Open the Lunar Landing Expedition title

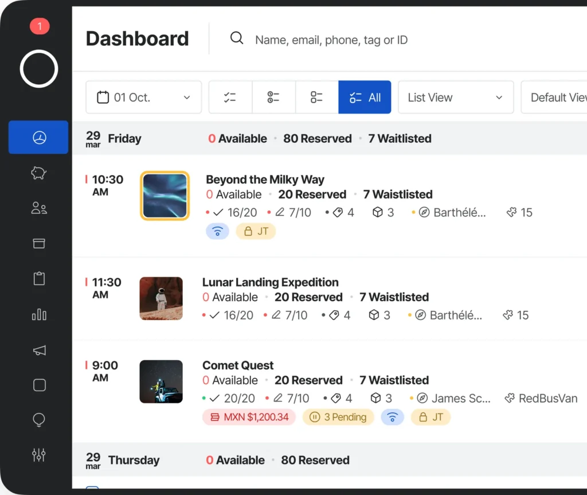[x=271, y=282]
